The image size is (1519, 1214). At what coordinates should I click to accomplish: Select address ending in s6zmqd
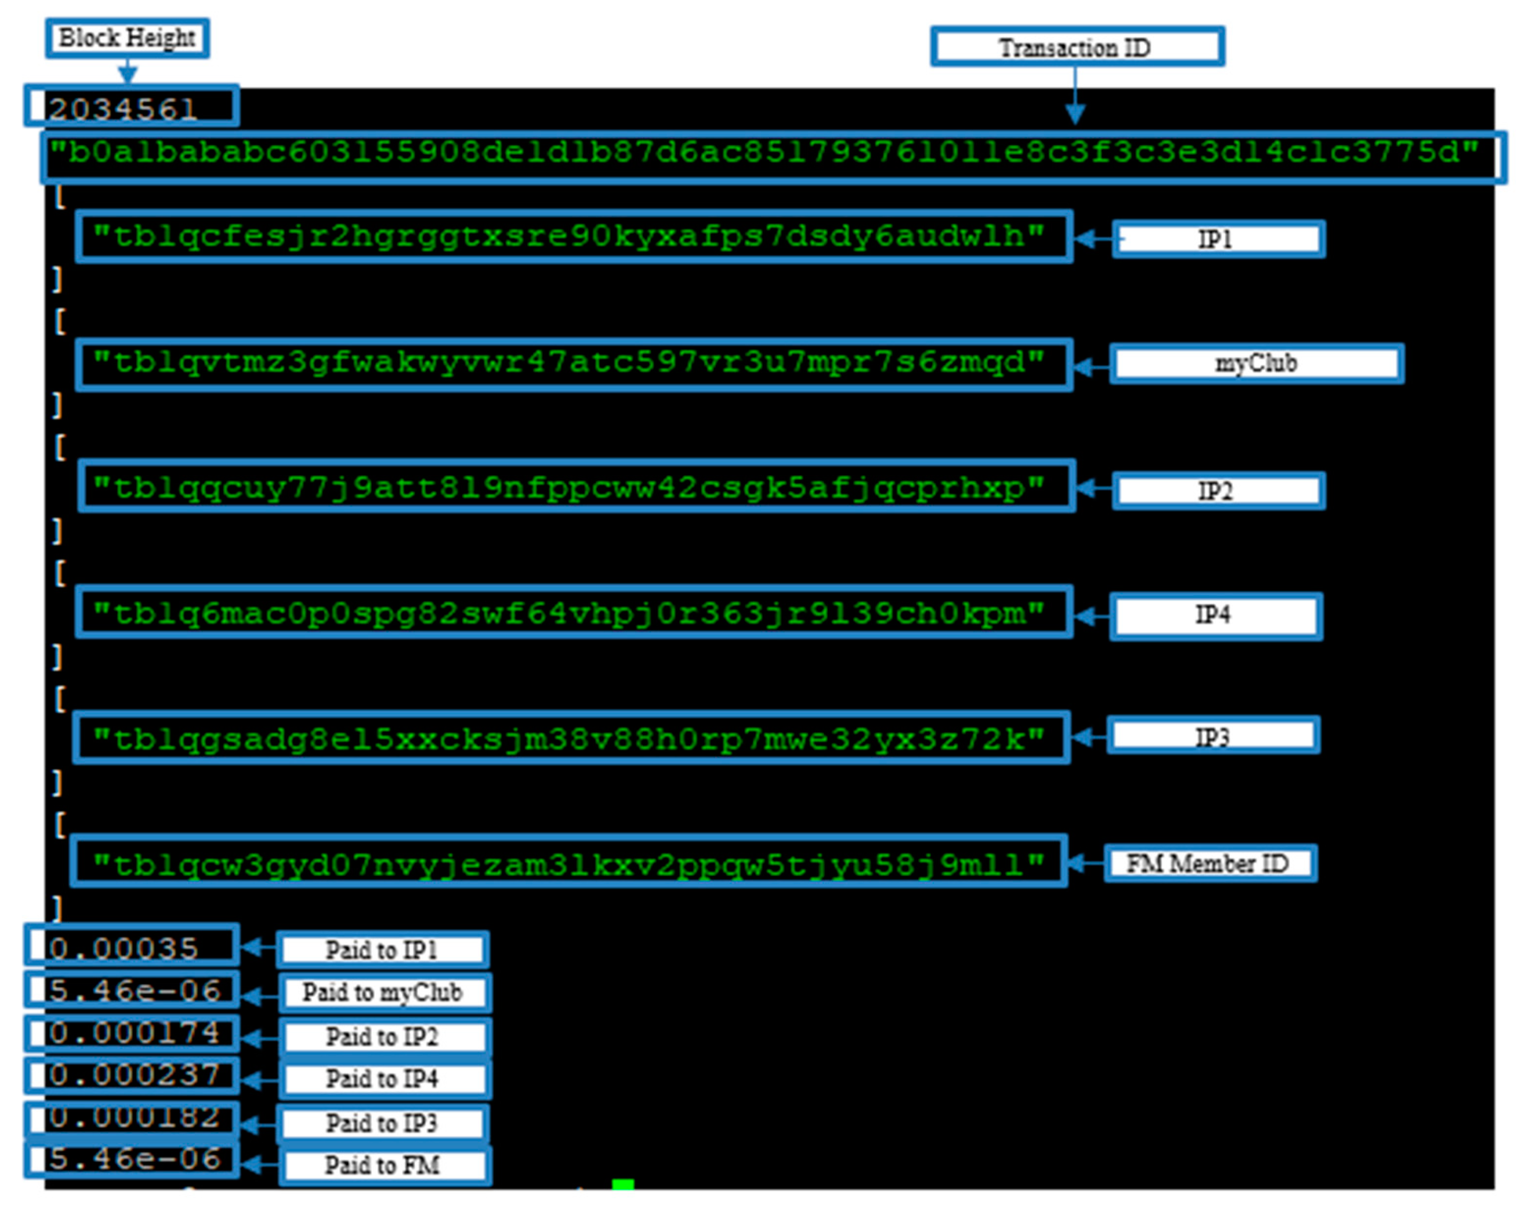coord(572,363)
